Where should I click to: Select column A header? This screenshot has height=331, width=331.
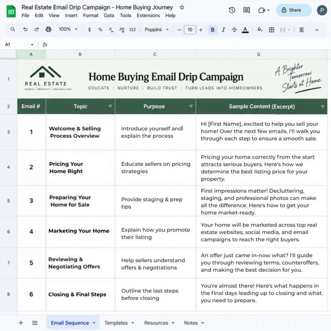pos(31,54)
